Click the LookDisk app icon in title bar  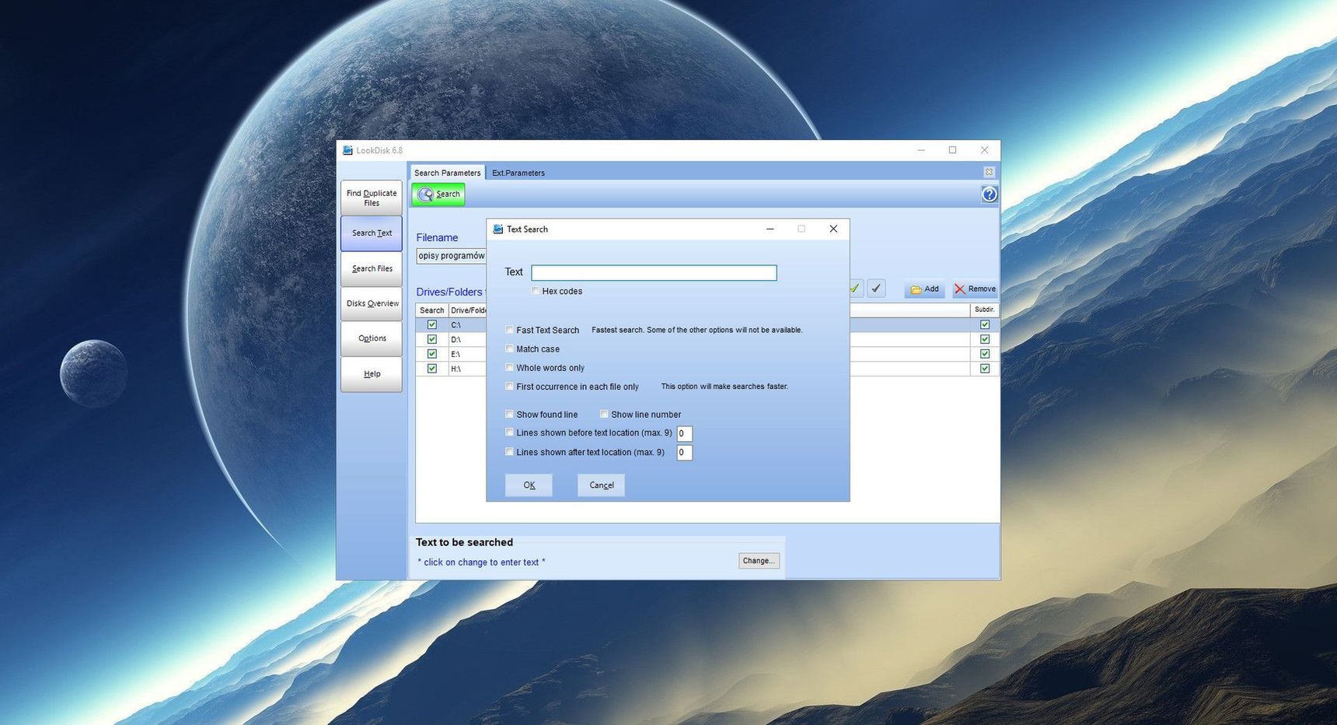347,150
